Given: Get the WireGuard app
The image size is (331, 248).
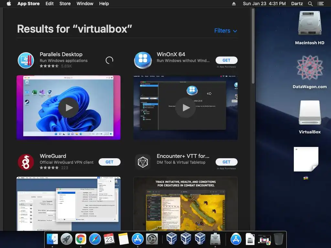Looking at the screenshot, I should point(109,162).
